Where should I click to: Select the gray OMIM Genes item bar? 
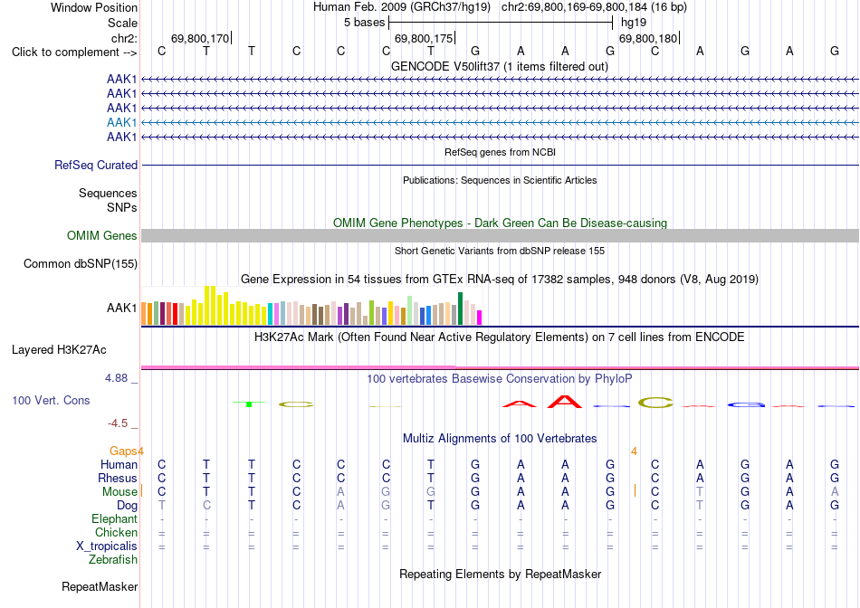501,236
